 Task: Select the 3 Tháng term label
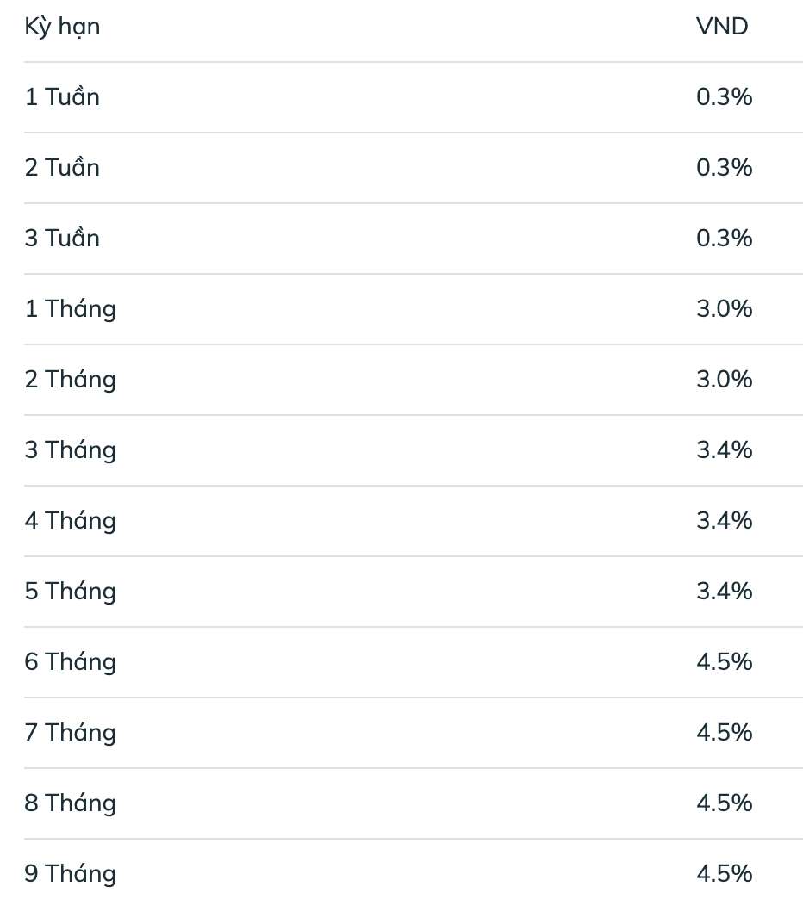(x=70, y=450)
